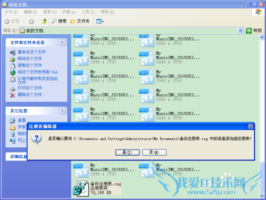Image resolution: width=266 pixels, height=200 pixels.
Task: Open 桌面 under other places
Action: (x=22, y=120)
